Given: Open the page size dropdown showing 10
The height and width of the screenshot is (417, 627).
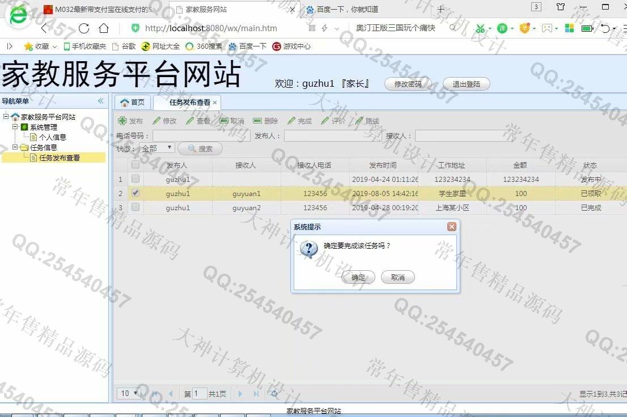Looking at the screenshot, I should click(129, 393).
